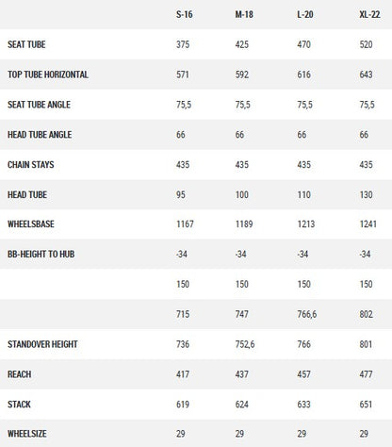Click the SEAT TUBE row label
Screen dimensions: 392x447
[x=26, y=44]
